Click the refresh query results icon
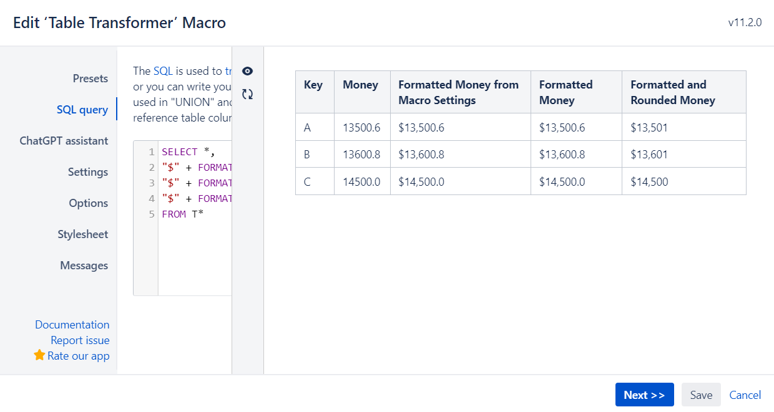The height and width of the screenshot is (412, 774). (x=247, y=93)
